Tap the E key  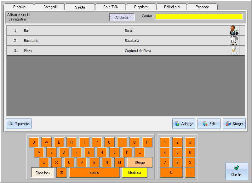point(59,142)
